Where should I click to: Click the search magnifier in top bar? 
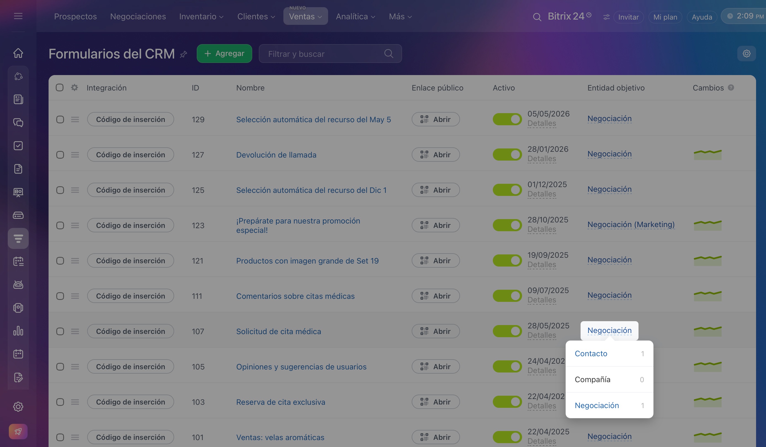coord(537,17)
